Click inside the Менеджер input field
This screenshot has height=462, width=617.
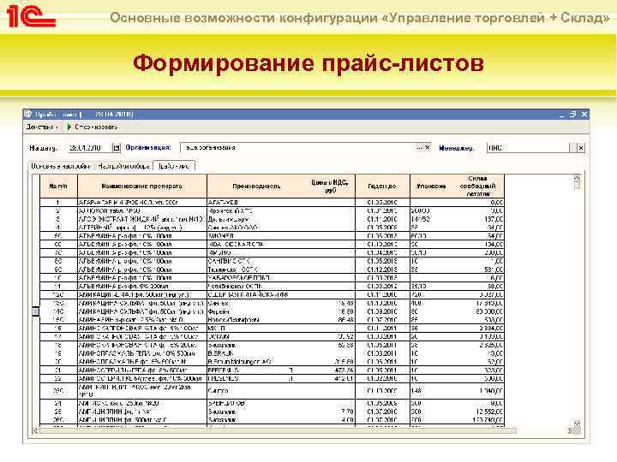tap(528, 148)
